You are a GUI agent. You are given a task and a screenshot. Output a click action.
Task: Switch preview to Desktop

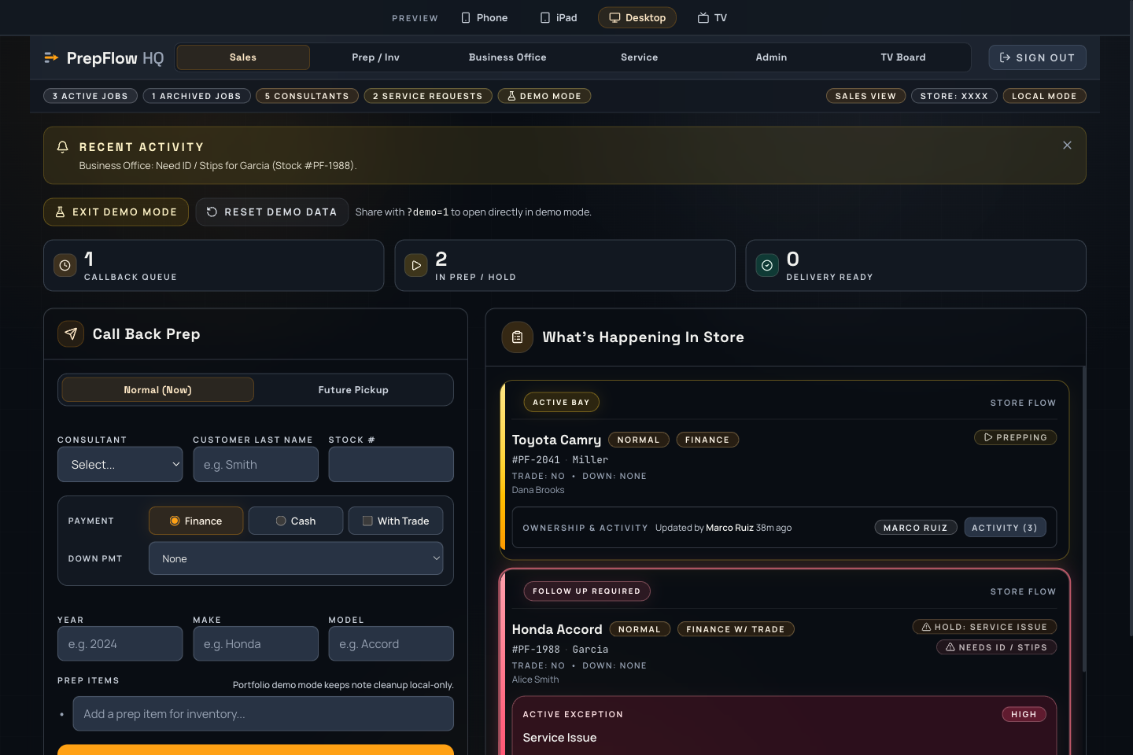point(637,17)
